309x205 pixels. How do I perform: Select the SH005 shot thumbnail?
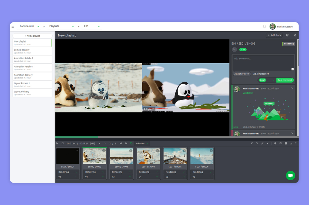(175, 156)
